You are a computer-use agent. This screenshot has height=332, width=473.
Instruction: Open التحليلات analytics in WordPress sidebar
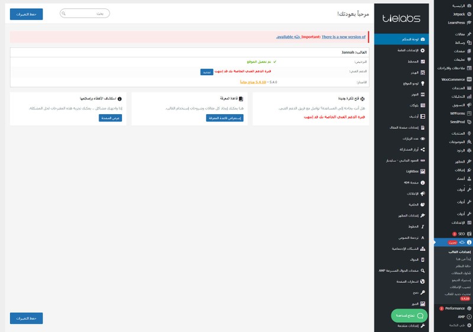pyautogui.click(x=453, y=96)
